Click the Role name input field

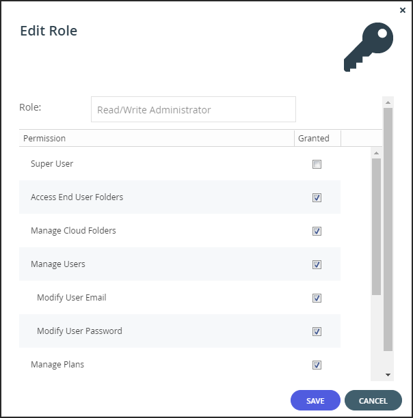pyautogui.click(x=194, y=109)
